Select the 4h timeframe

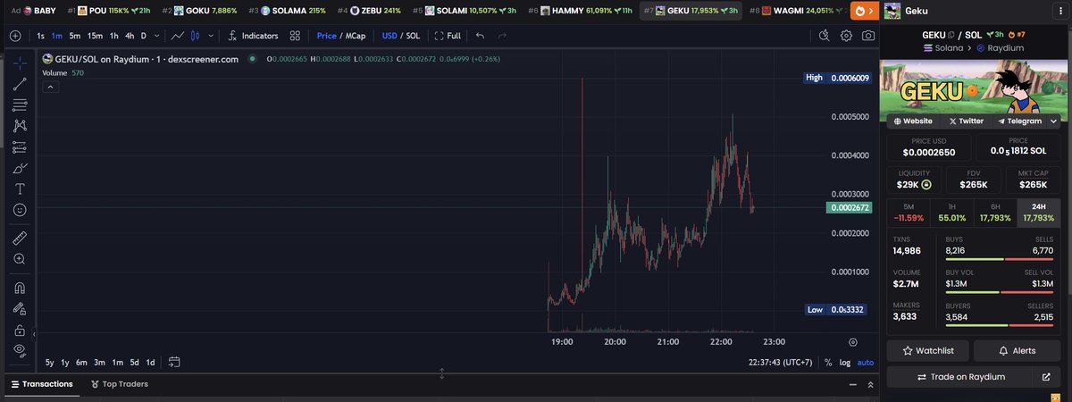point(130,36)
